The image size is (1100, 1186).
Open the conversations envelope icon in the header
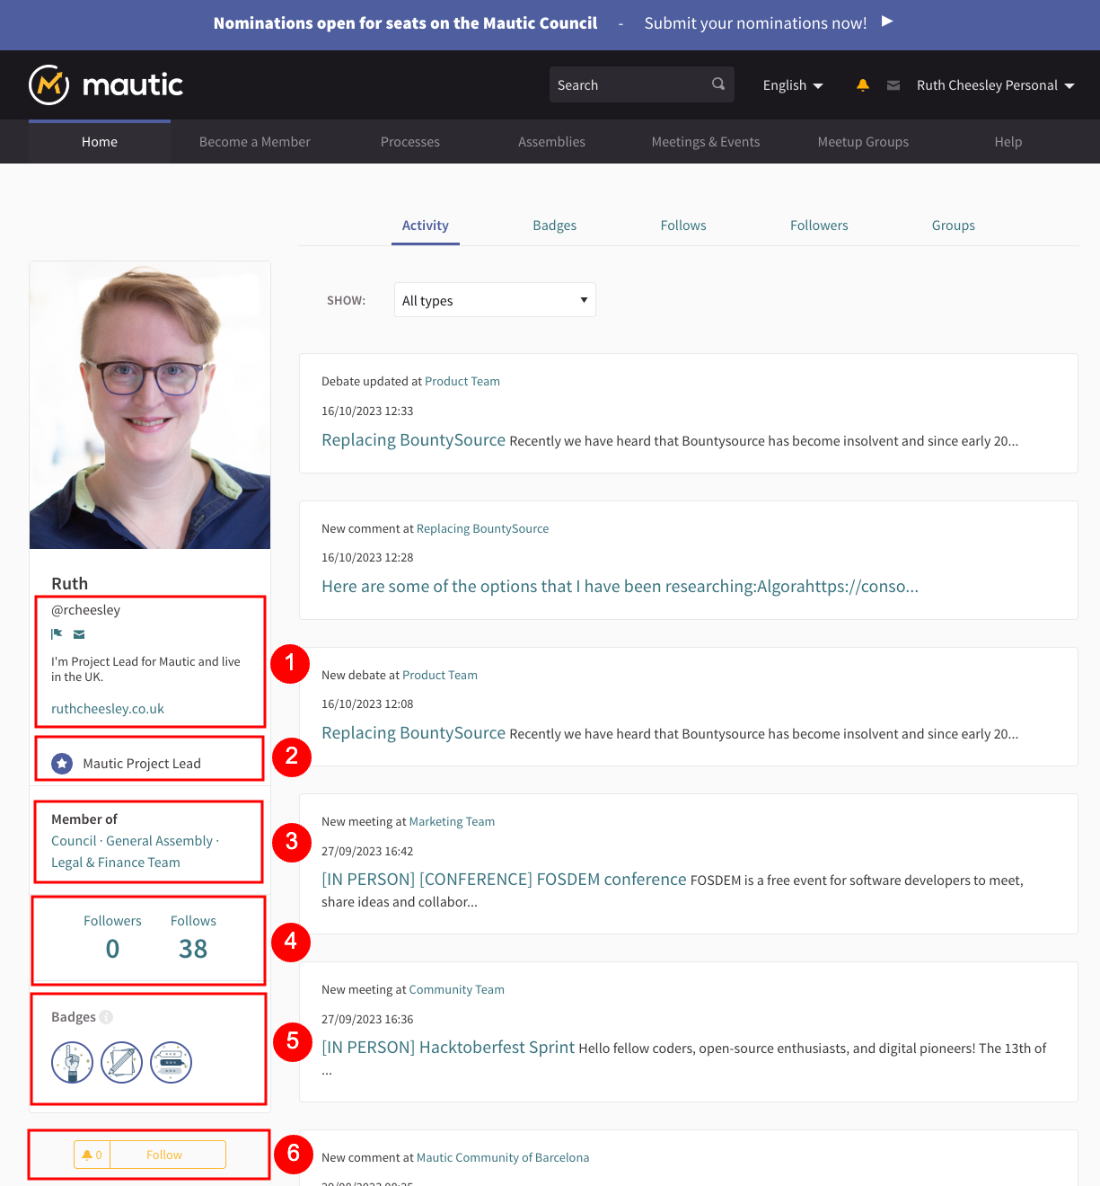point(893,85)
